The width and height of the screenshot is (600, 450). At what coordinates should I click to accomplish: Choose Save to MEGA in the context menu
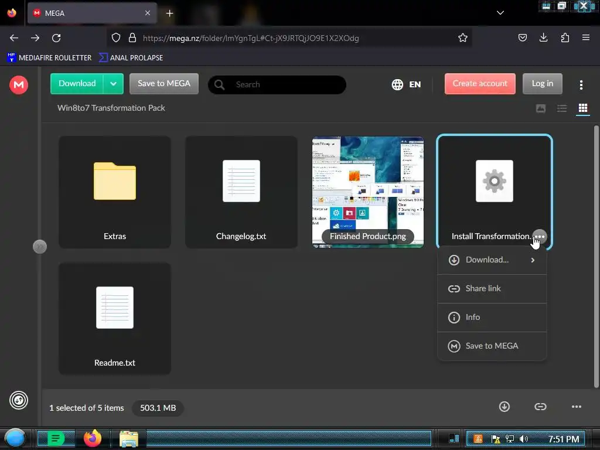click(x=492, y=346)
